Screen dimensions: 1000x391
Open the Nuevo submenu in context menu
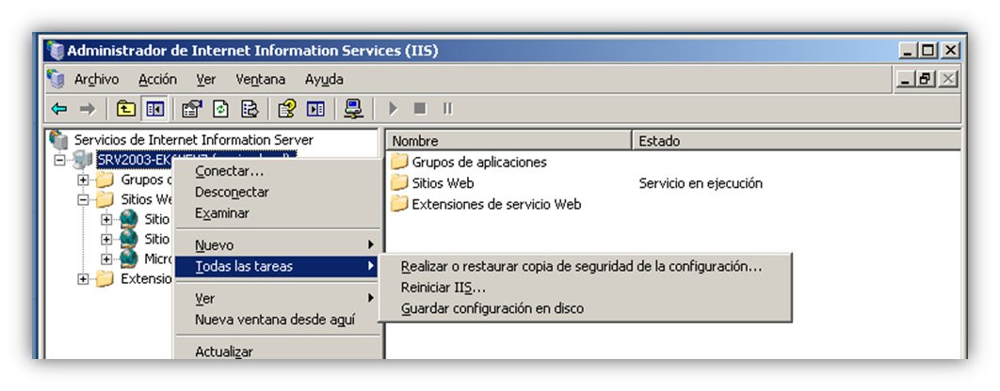(x=278, y=245)
